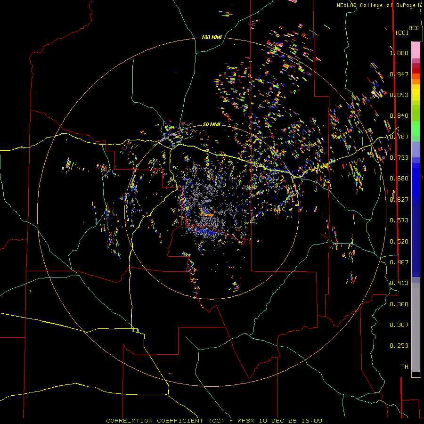Select the 0.680 legend value

(399, 179)
